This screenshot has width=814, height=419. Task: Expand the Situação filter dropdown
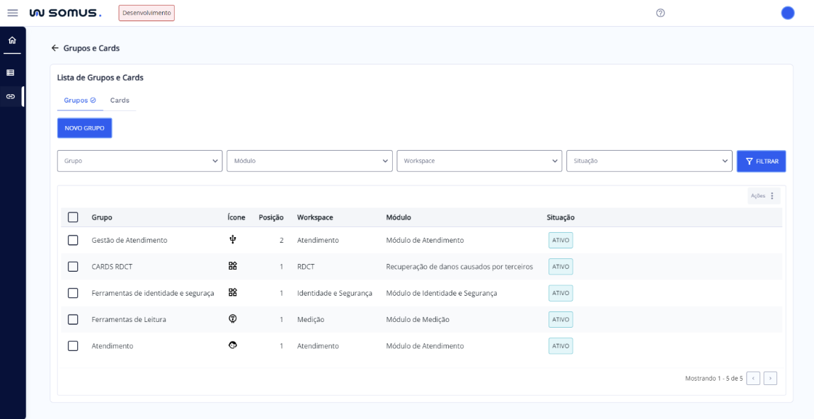click(x=649, y=161)
